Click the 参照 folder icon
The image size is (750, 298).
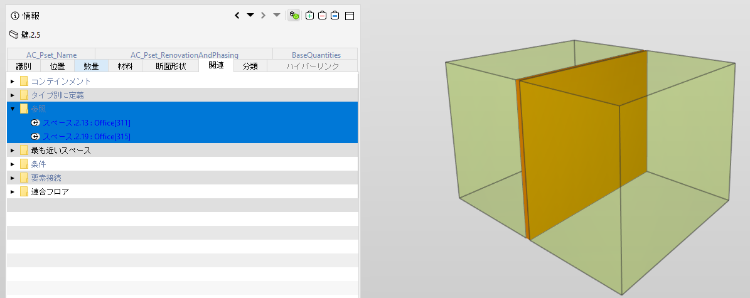click(24, 109)
